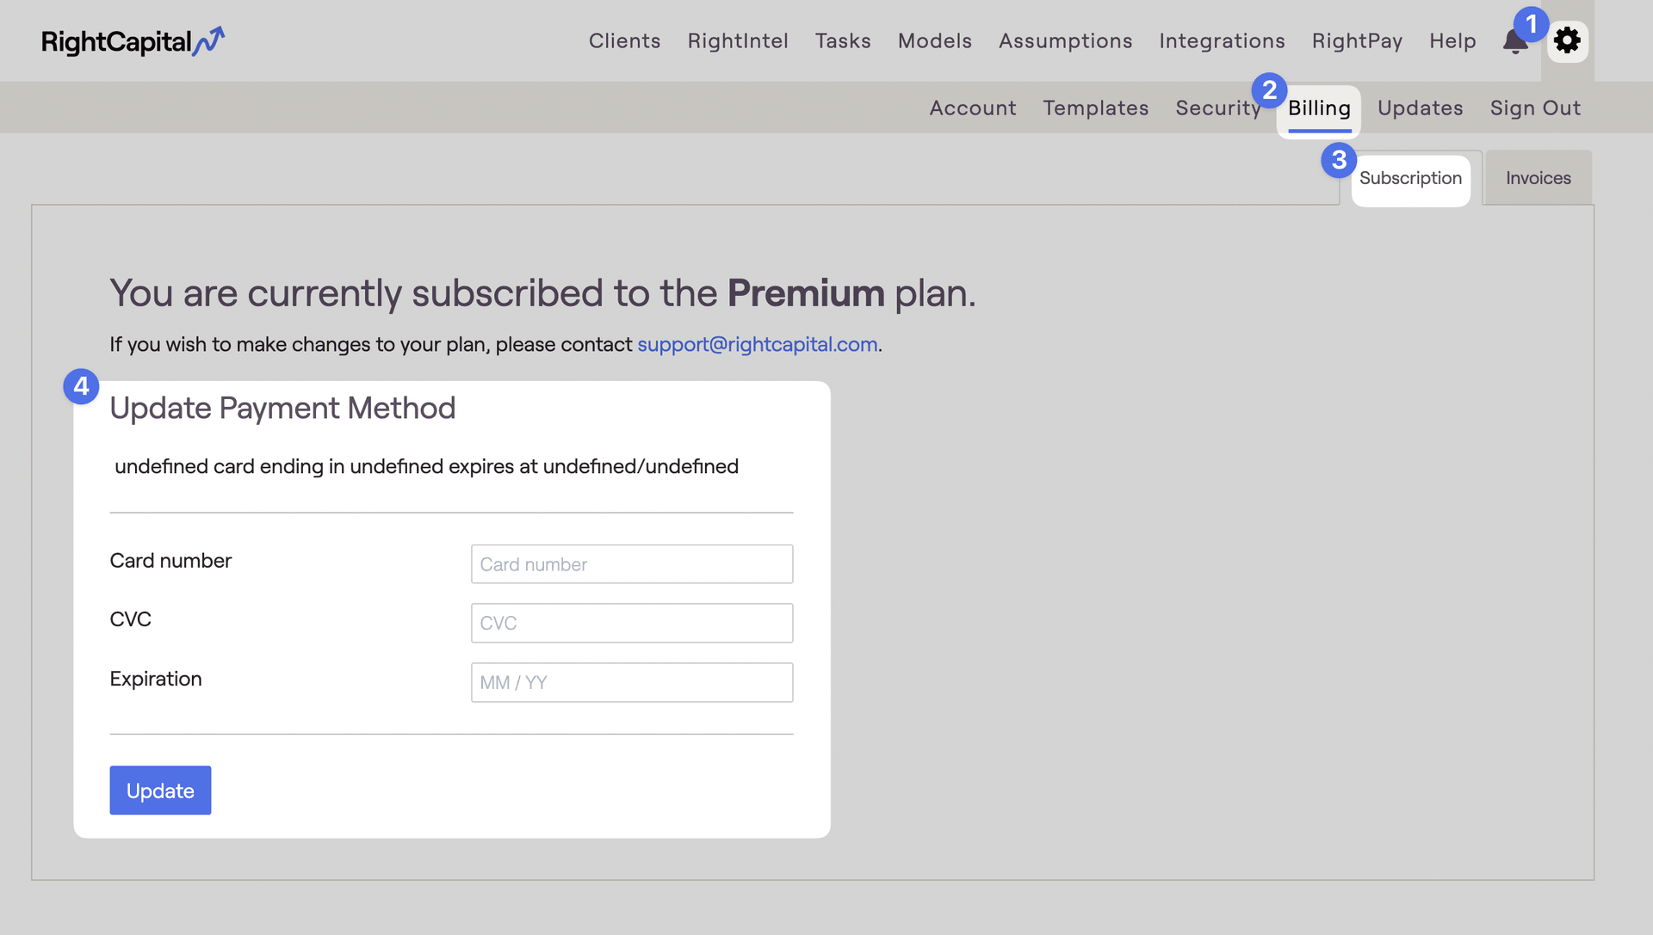1653x935 pixels.
Task: Open the Integrations page
Action: [x=1222, y=40]
